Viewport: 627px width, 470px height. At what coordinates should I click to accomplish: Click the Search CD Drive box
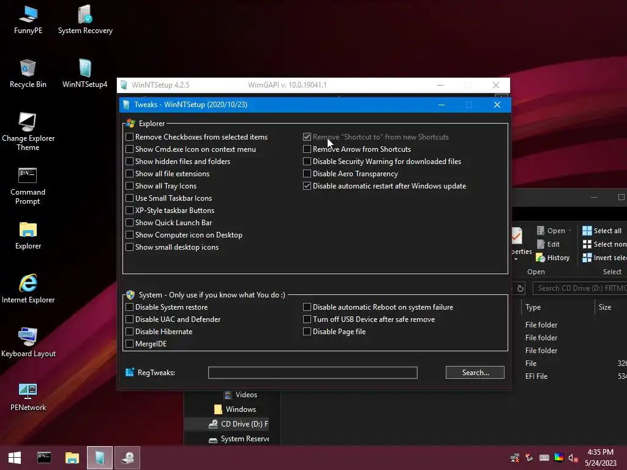click(x=580, y=288)
